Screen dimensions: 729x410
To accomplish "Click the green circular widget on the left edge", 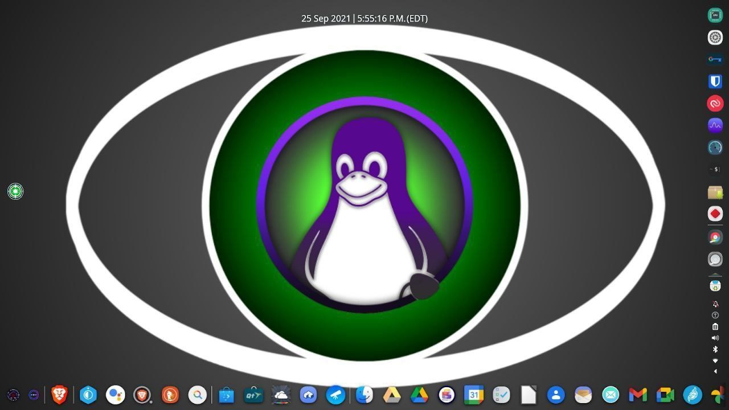I will click(x=15, y=191).
